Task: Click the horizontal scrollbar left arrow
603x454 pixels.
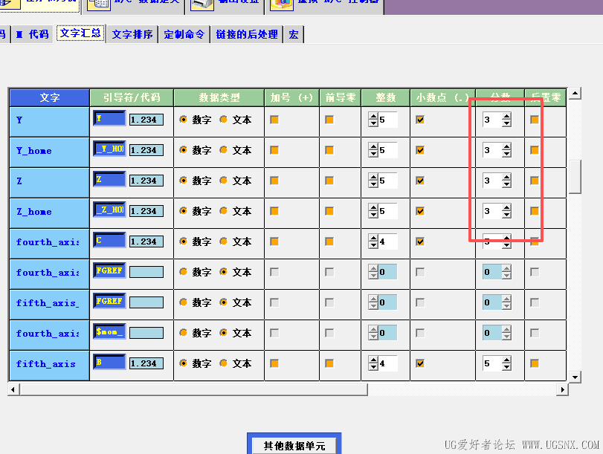Action: coord(13,389)
